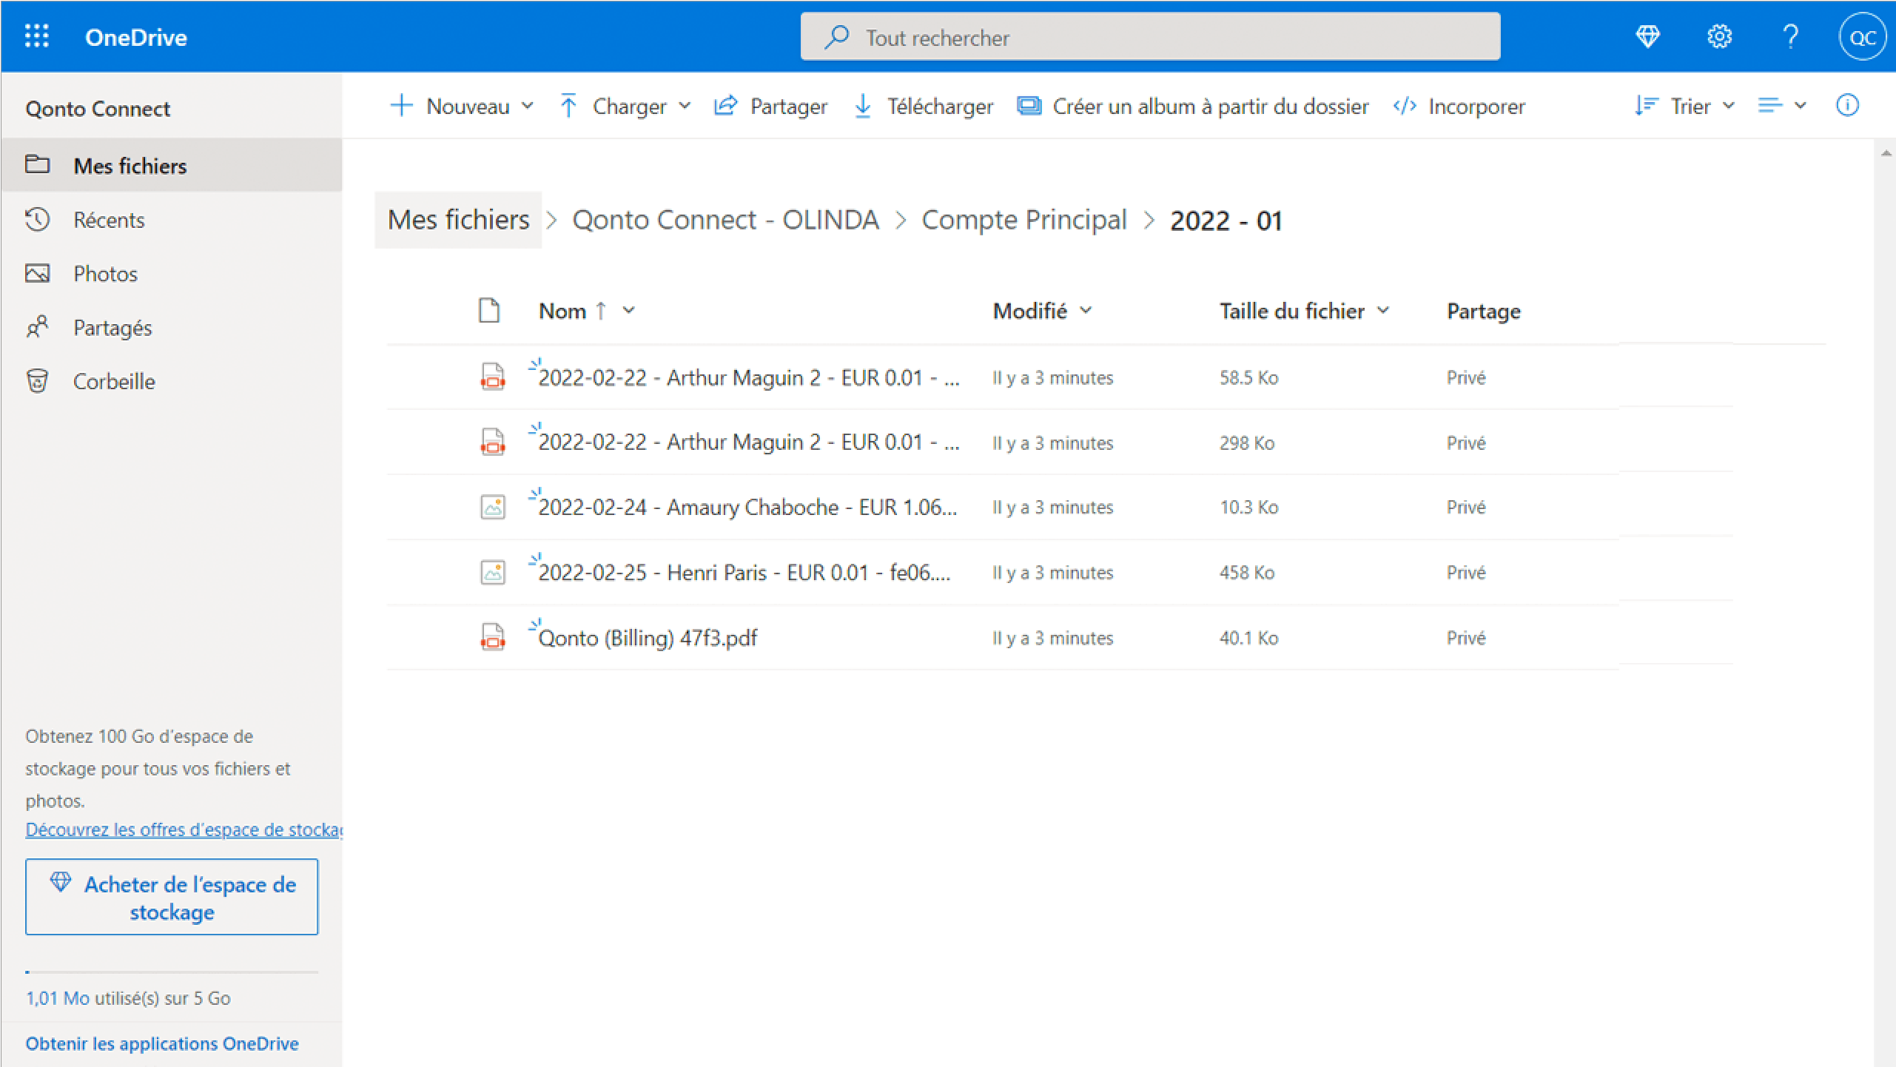Open Corbeille in sidebar
Screen dimensions: 1896x1067
(x=172, y=382)
